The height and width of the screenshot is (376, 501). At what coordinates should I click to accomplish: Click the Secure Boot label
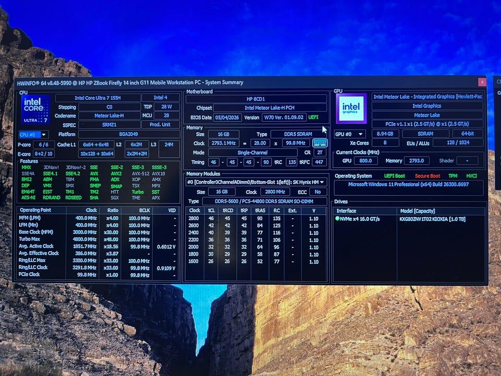coord(427,176)
